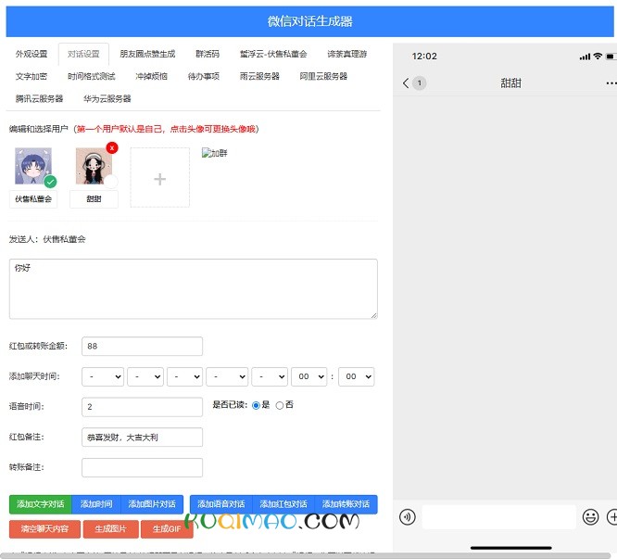Image resolution: width=617 pixels, height=559 pixels.
Task: Click 清空聊天内容 button
Action: (x=44, y=528)
